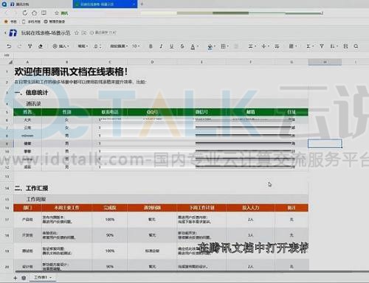Open the sort options icon
Image resolution: width=369 pixels, height=283 pixels.
[x=334, y=46]
